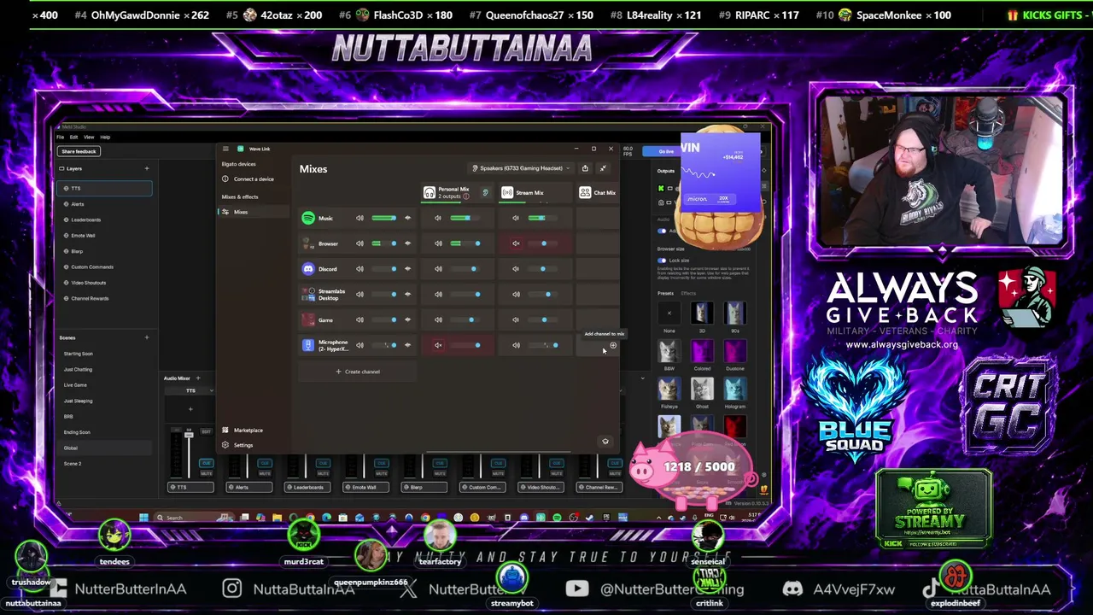Image resolution: width=1093 pixels, height=615 pixels.
Task: Click the Create channel button
Action: (x=358, y=372)
